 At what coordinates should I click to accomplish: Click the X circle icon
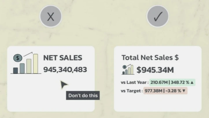click(x=51, y=16)
